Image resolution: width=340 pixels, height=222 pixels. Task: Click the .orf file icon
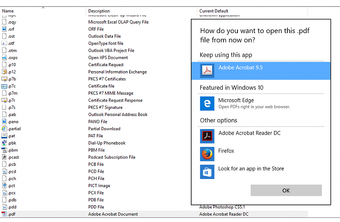click(4, 29)
